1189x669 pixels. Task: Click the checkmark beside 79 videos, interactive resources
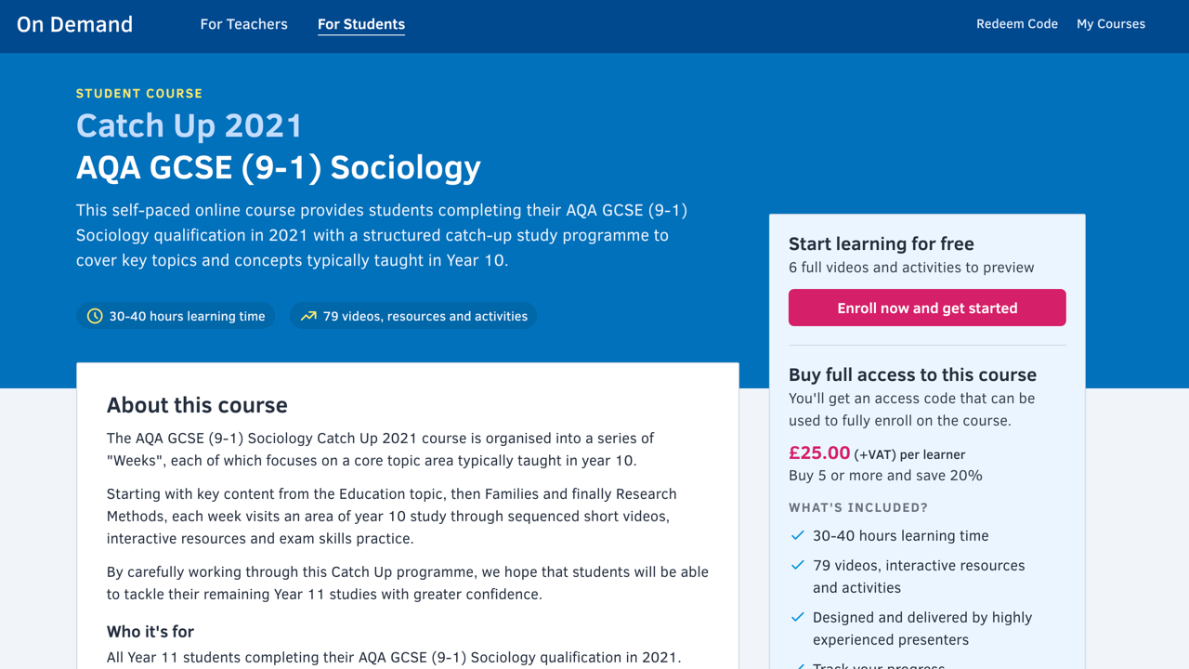[x=797, y=565]
